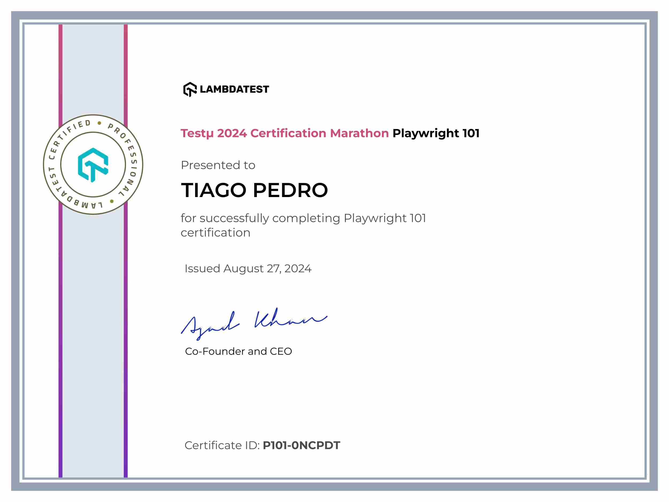Click the LambdaTest logo icon at top
The width and height of the screenshot is (669, 502).
click(190, 89)
